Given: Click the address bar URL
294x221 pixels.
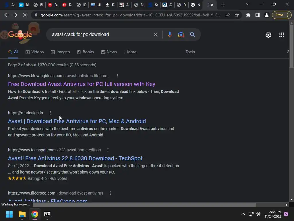Looking at the screenshot, I should click(130, 15).
